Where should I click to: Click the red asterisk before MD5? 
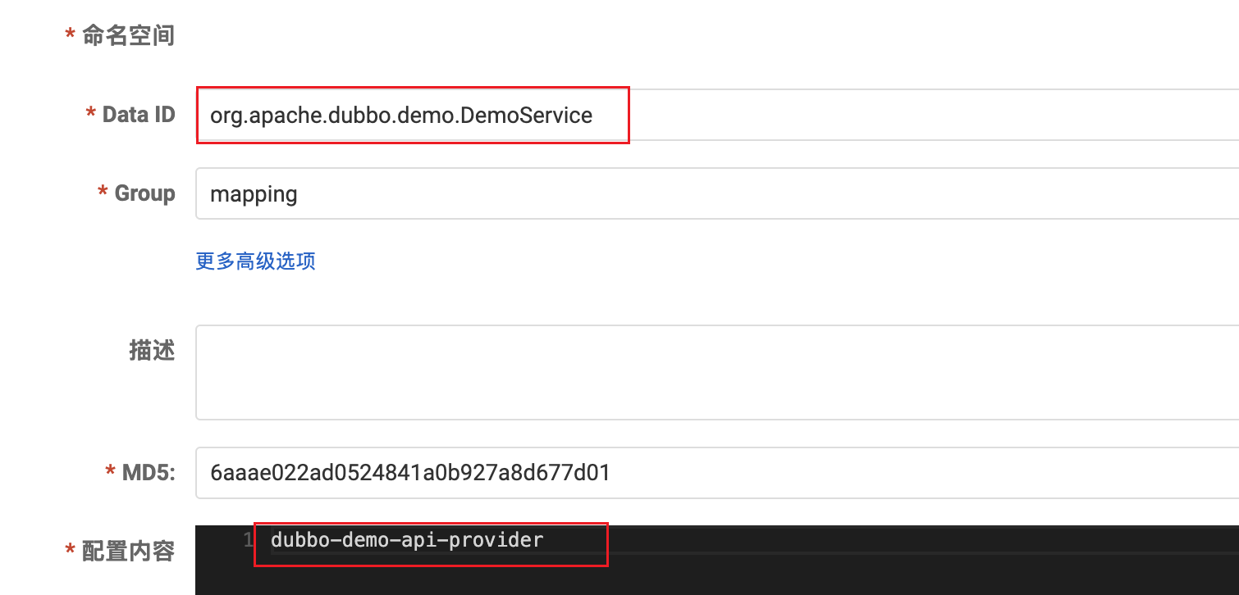coord(111,471)
